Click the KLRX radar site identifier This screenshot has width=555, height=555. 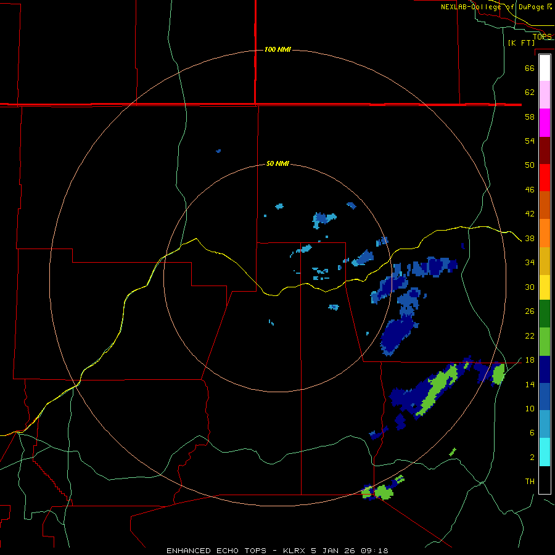coord(295,551)
